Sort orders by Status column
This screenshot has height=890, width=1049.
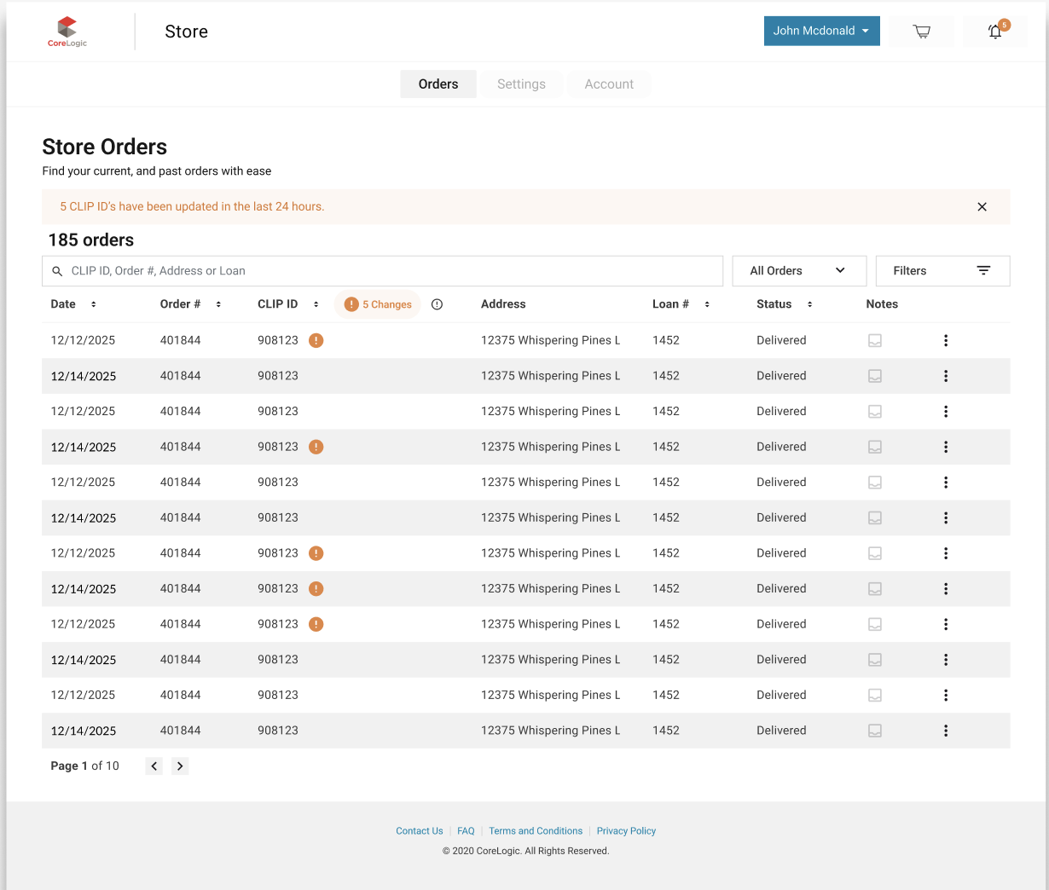[x=809, y=304]
